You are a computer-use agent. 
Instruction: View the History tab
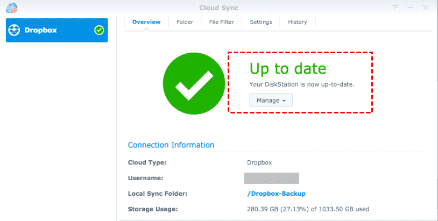click(297, 22)
